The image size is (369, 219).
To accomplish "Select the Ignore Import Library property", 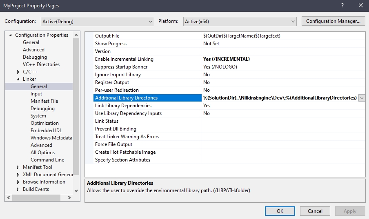I will tap(229, 75).
